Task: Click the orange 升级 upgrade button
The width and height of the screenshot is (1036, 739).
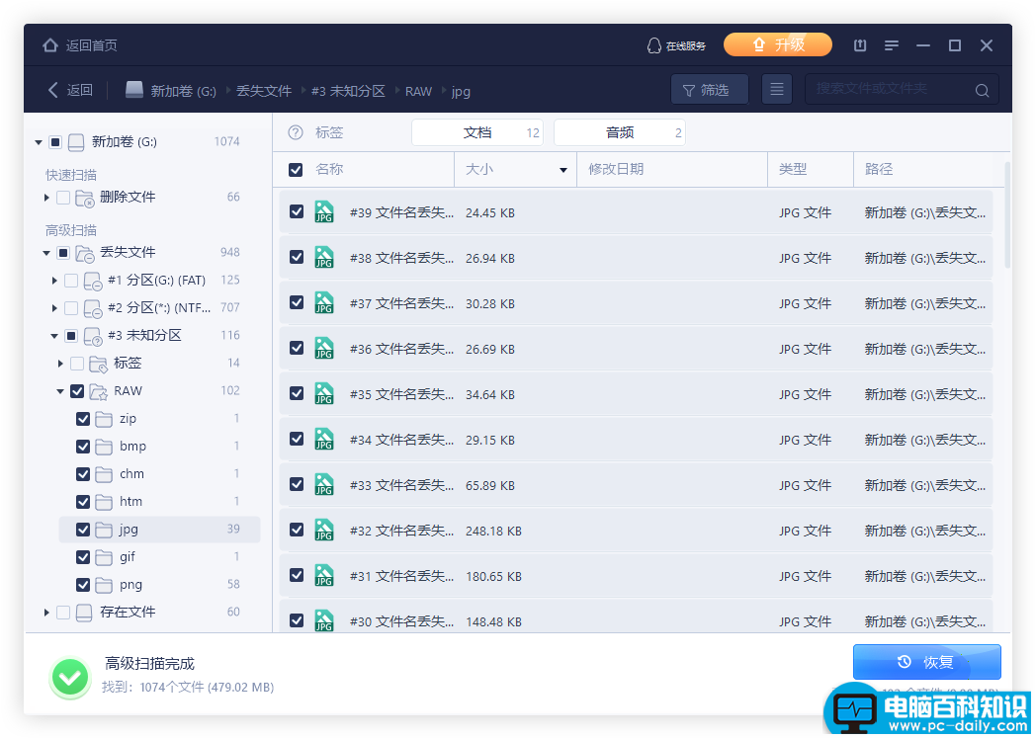Action: click(778, 44)
